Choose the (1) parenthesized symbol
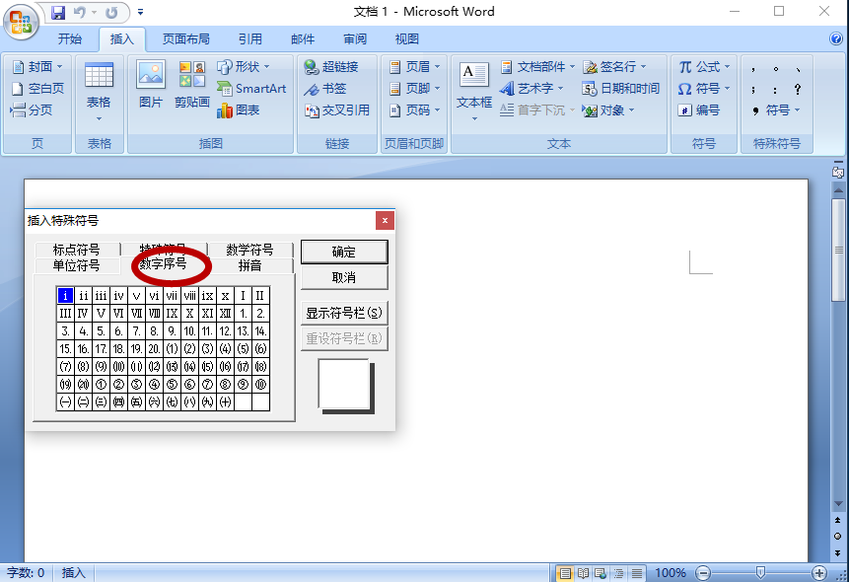 coord(173,348)
